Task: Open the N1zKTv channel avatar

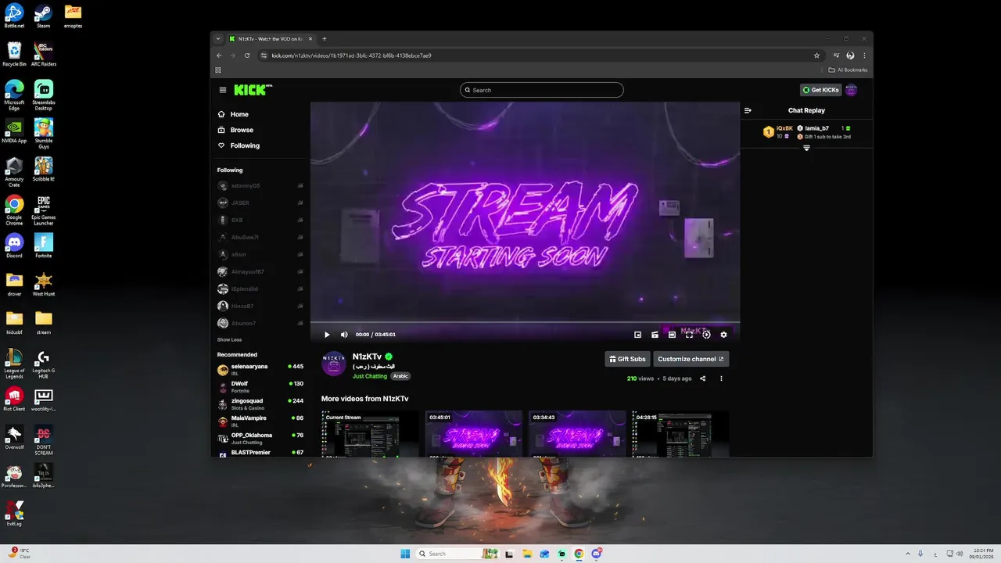Action: [x=334, y=364]
